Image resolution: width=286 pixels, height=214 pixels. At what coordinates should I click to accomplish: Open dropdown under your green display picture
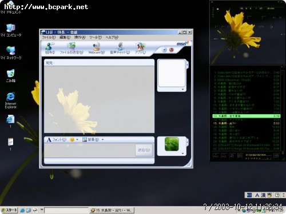[x=182, y=154]
